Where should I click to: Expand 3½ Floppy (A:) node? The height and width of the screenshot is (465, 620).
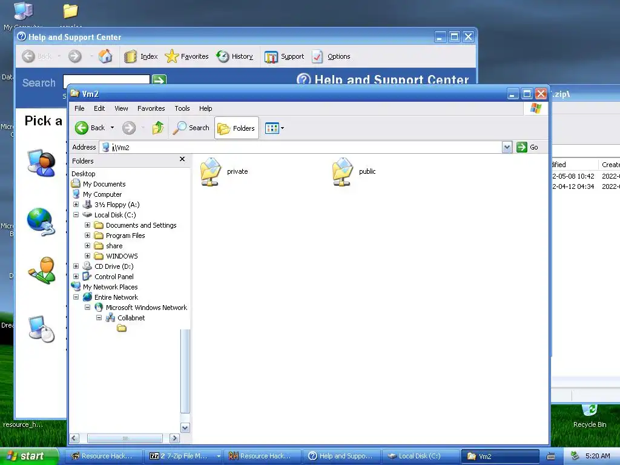coord(76,205)
